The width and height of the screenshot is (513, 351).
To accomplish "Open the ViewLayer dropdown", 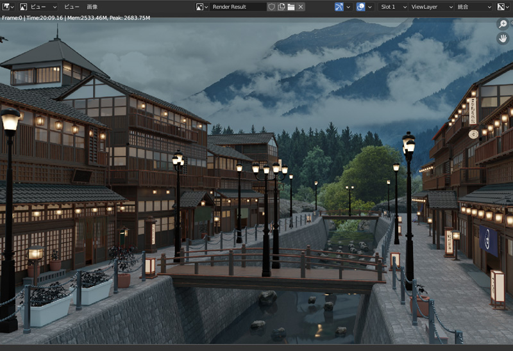I will [x=428, y=6].
